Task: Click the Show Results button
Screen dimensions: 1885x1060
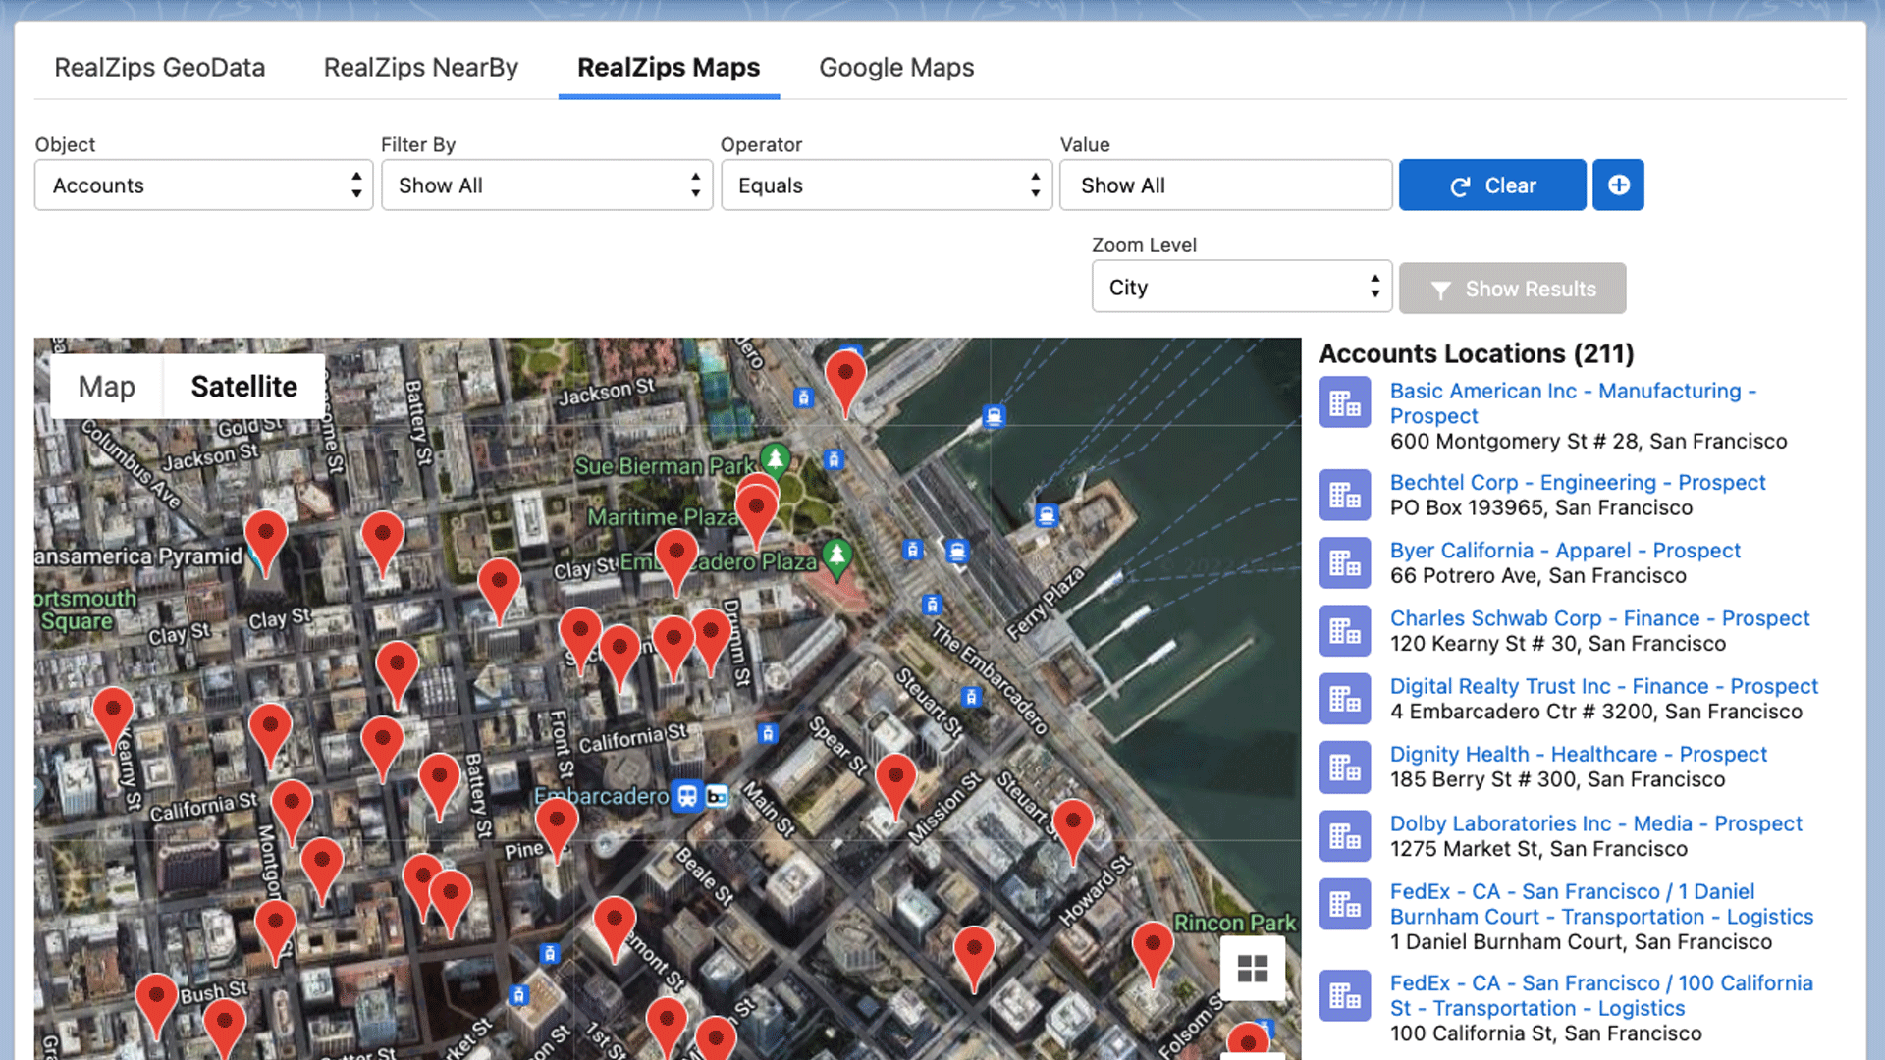Action: [1512, 289]
